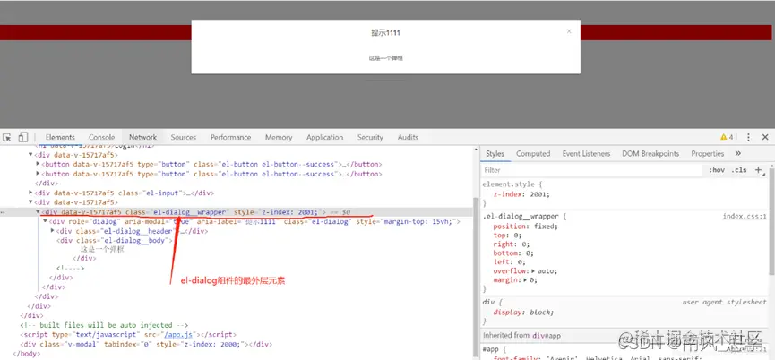This screenshot has height=360, width=775.
Task: Switch to the Elements tab
Action: pos(60,137)
